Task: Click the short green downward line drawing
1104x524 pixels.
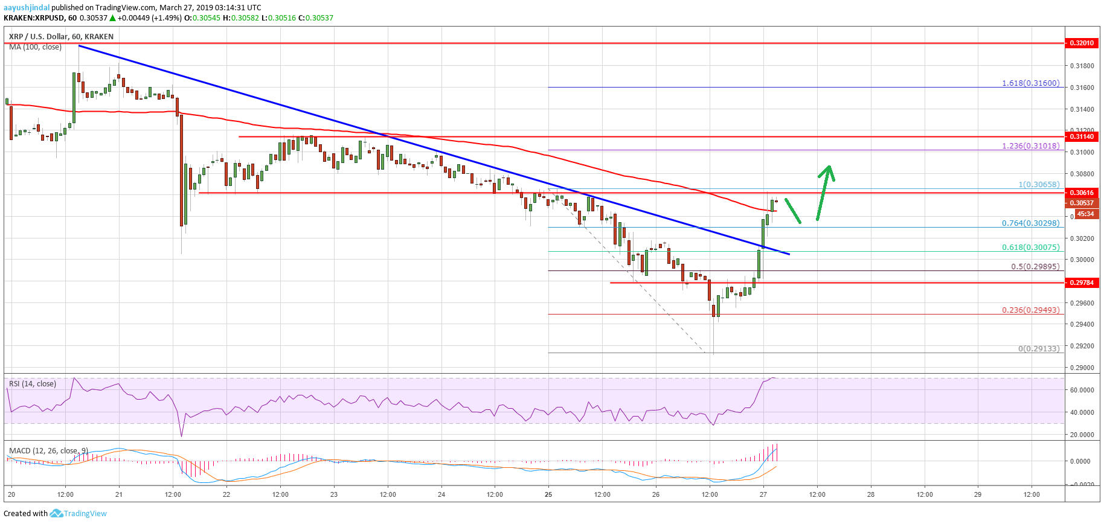Action: pos(793,211)
